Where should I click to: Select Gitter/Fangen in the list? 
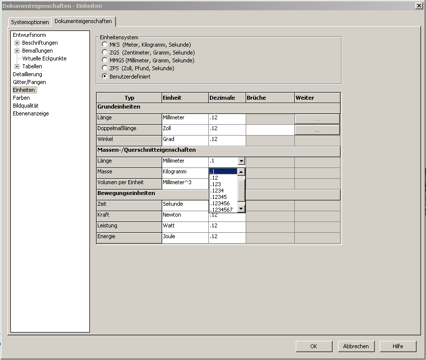click(29, 82)
